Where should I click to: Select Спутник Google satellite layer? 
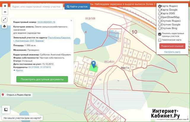tap(160, 25)
